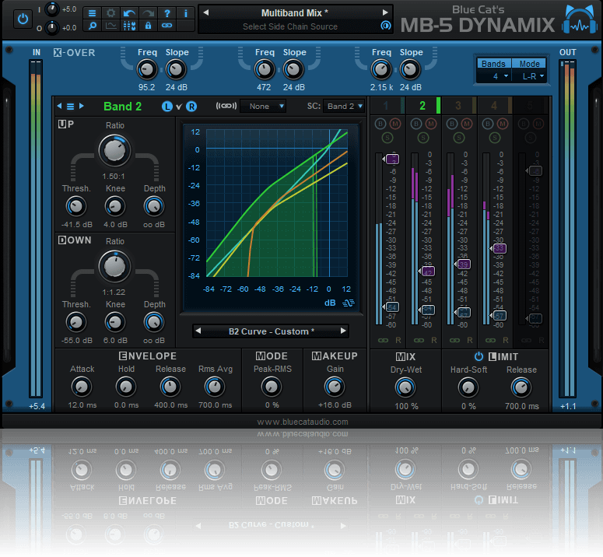Click the magnifier zoom icon
The image size is (603, 557).
click(x=92, y=26)
